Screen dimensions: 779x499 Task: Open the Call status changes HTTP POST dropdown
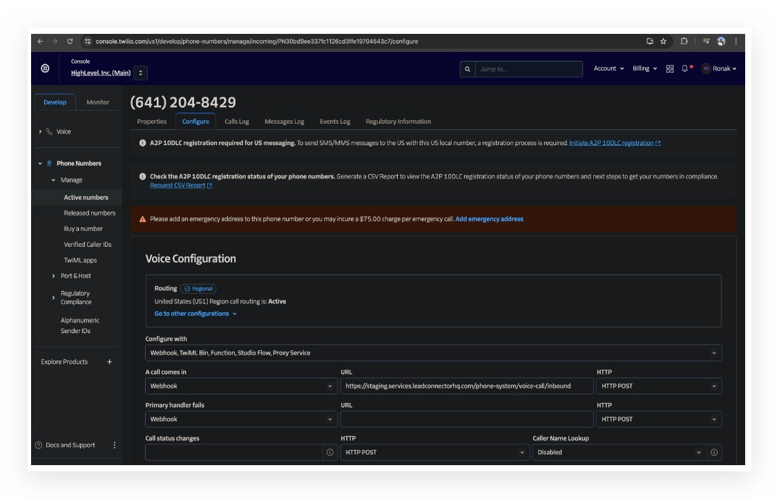tap(434, 452)
